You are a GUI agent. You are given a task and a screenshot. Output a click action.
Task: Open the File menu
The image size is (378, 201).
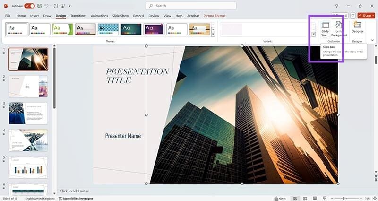[x=8, y=16]
